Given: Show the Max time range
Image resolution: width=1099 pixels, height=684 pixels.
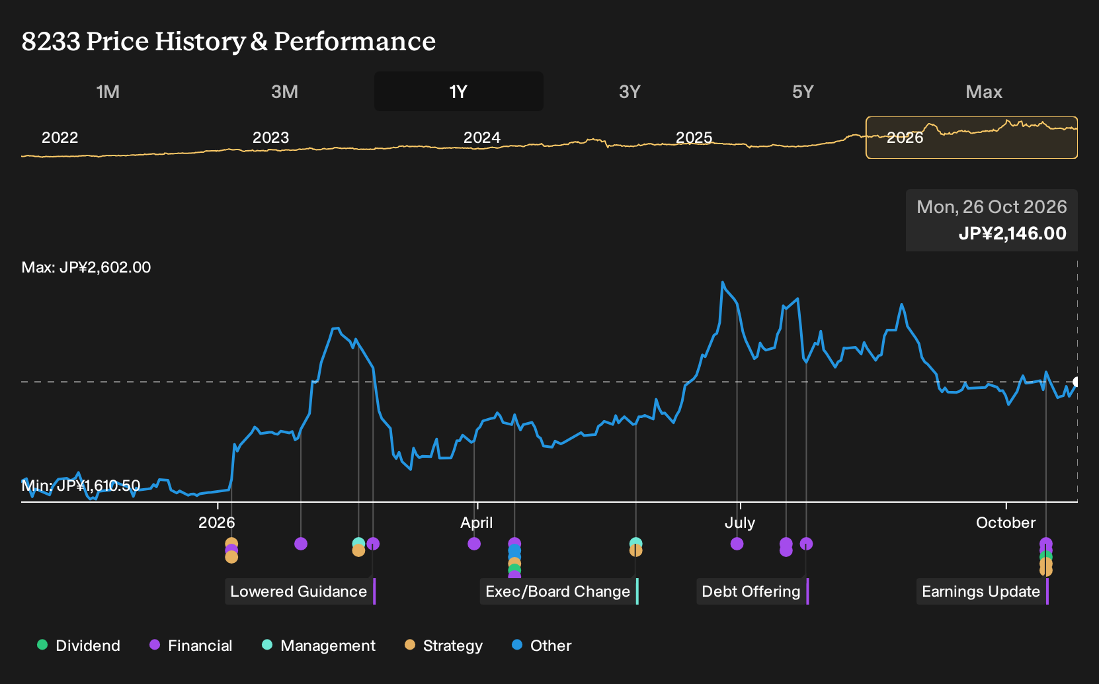Looking at the screenshot, I should [x=984, y=91].
